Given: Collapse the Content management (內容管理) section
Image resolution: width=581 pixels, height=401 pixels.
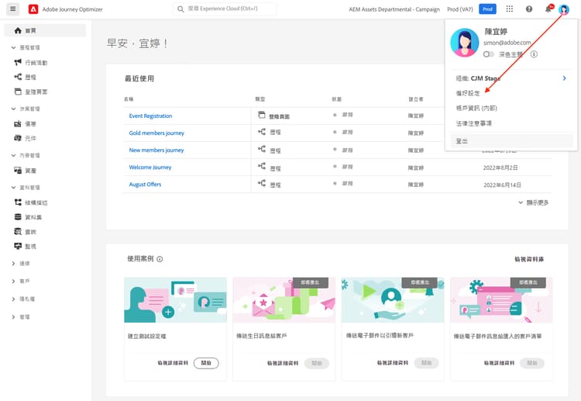Looking at the screenshot, I should pyautogui.click(x=13, y=155).
